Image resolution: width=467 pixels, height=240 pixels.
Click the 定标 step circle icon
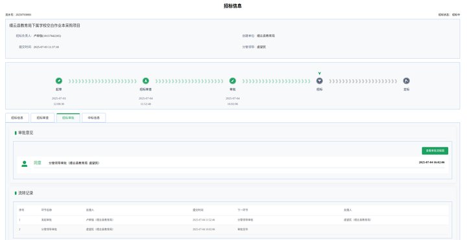click(406, 81)
